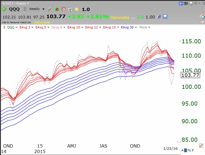Click the 97.25 low price
Viewport: 205px width, 155px height.
39,17
